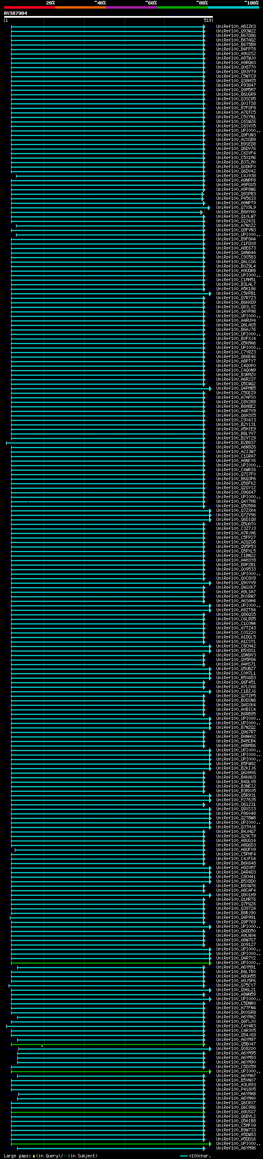Click the alignment bar for UniRef100_C4J938
This screenshot has width=263, height=1159.
pos(111,176)
